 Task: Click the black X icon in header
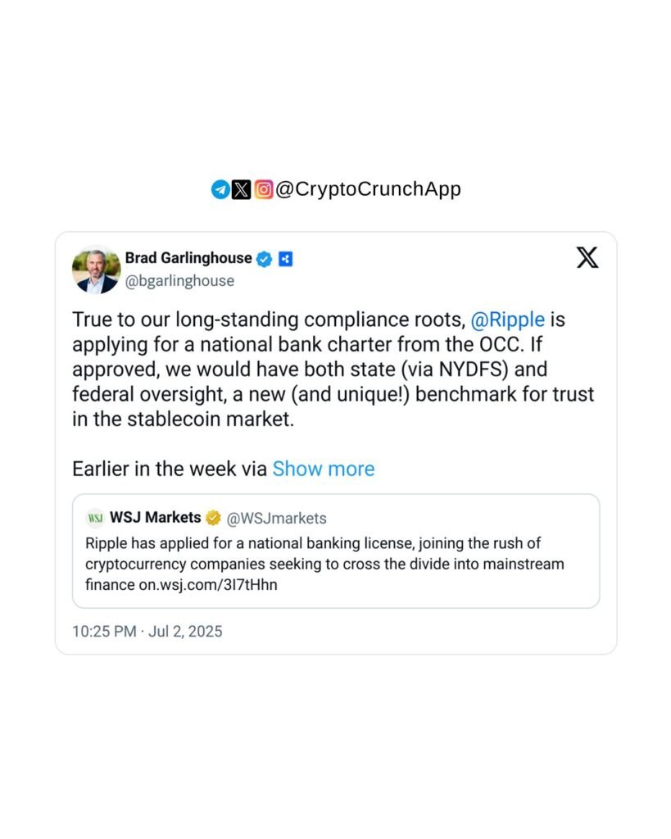(242, 189)
